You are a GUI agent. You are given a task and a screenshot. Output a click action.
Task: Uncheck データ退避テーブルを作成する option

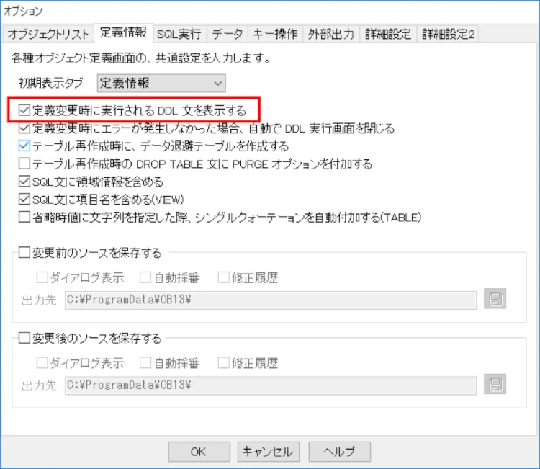coord(24,146)
